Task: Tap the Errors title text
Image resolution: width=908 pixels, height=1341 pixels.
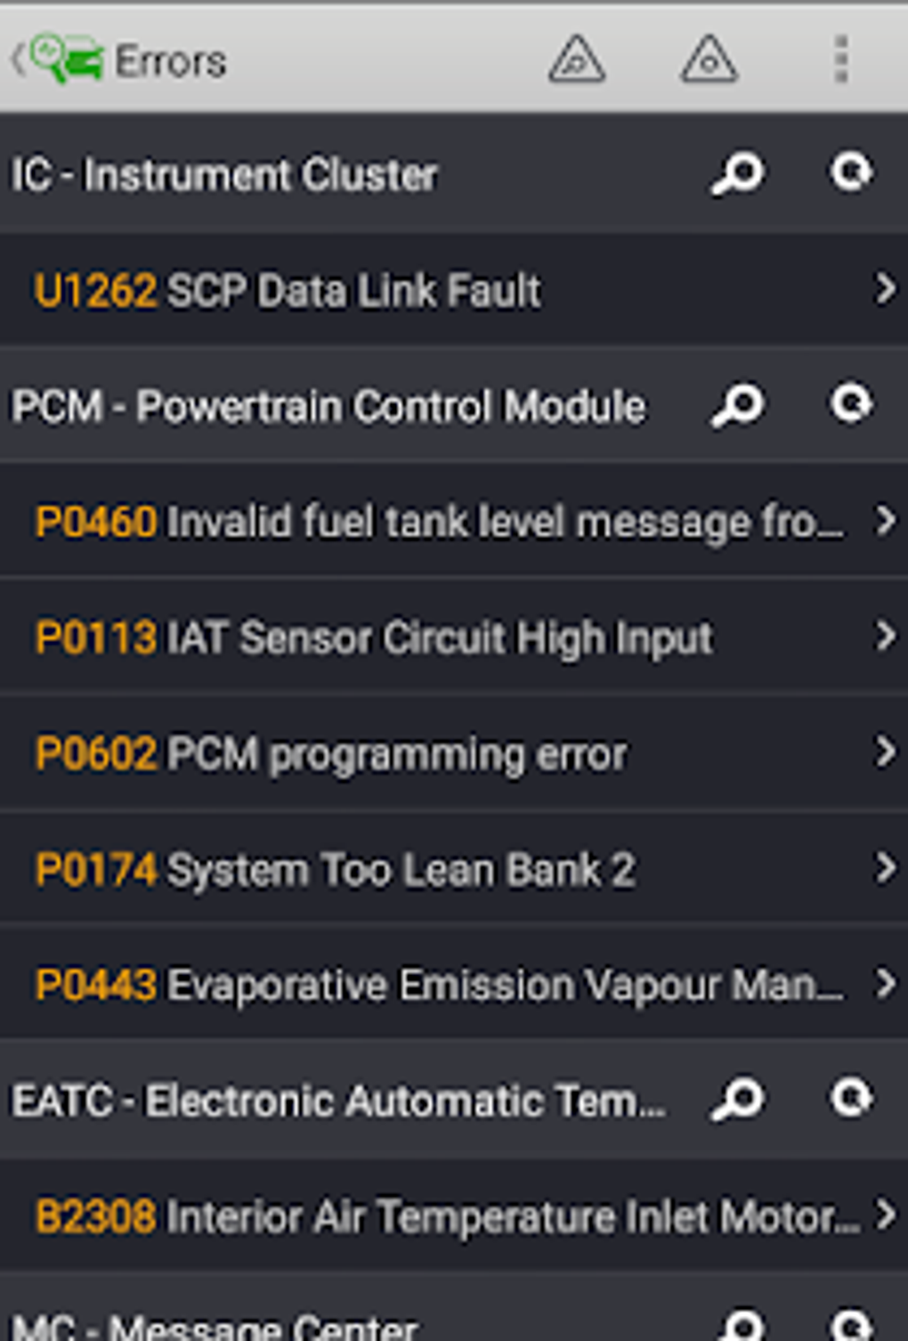Action: 171,61
